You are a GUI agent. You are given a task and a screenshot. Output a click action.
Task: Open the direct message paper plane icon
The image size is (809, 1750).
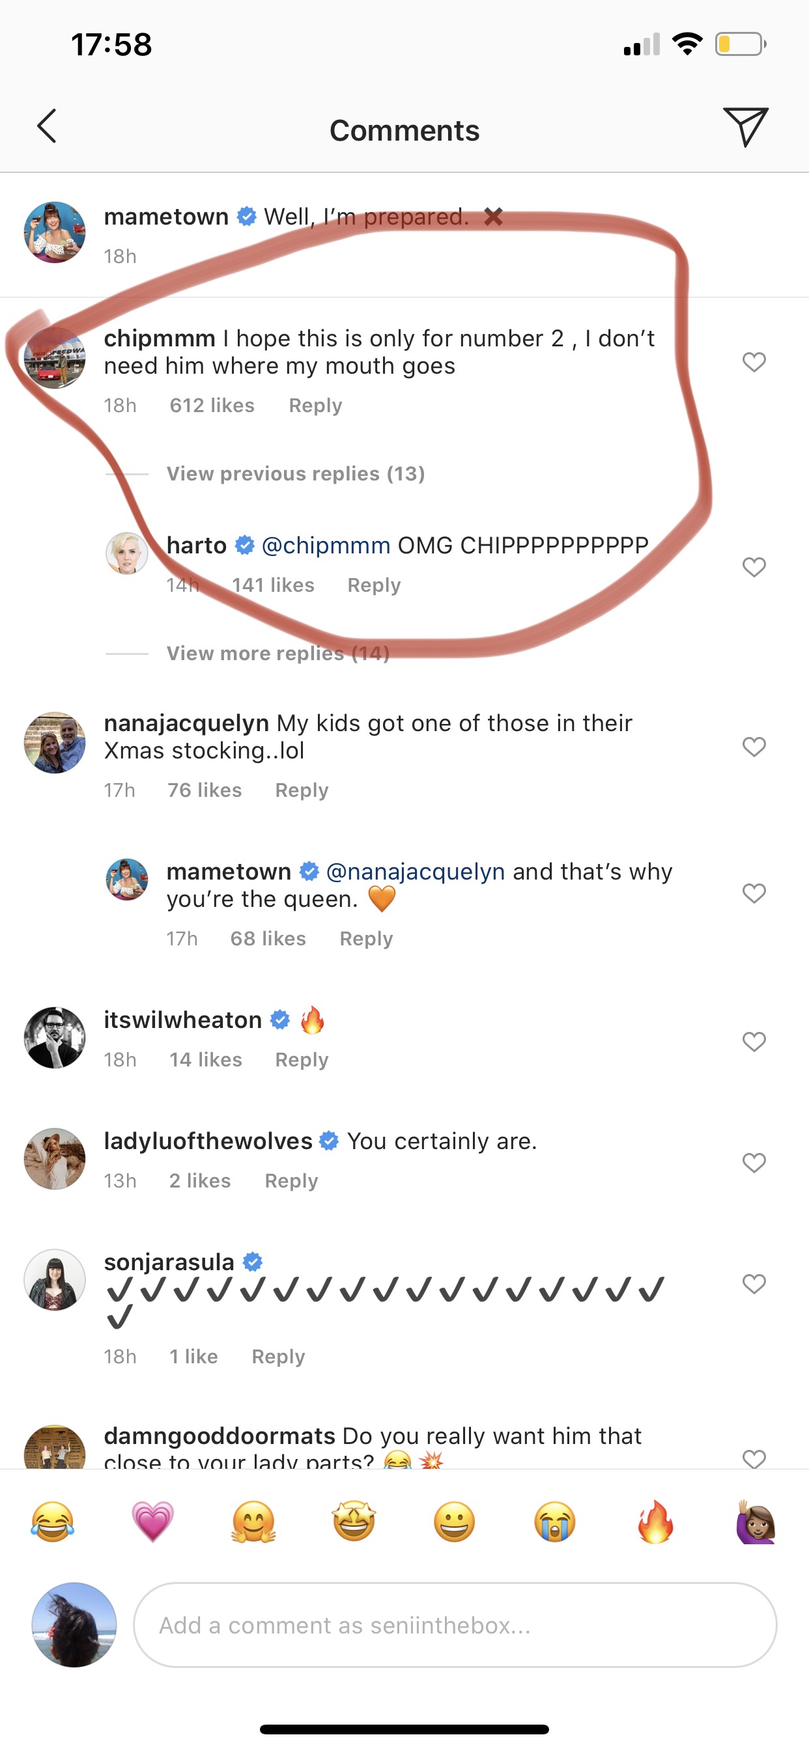(x=745, y=126)
